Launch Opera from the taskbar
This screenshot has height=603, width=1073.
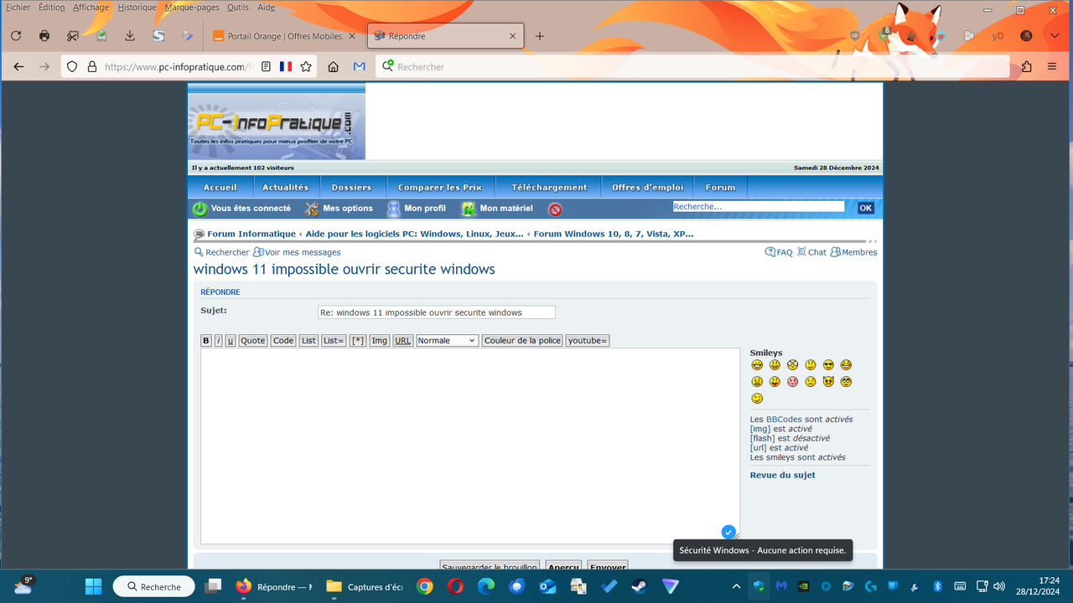tap(455, 586)
